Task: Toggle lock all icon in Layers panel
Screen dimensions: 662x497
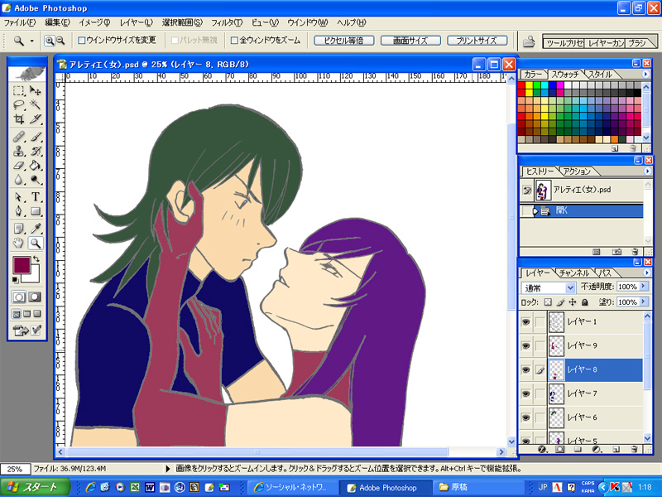Action: pyautogui.click(x=585, y=302)
